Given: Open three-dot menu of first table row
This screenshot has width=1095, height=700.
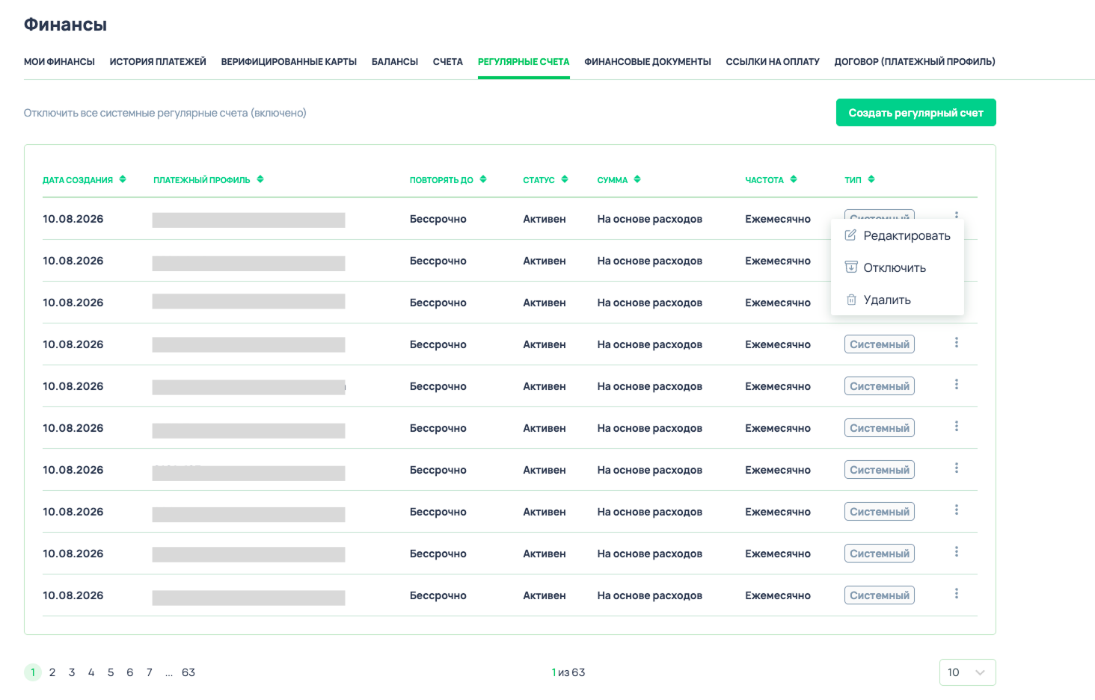Looking at the screenshot, I should (956, 215).
